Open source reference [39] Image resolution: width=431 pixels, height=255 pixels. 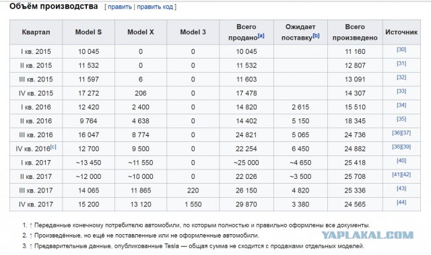[x=406, y=147]
